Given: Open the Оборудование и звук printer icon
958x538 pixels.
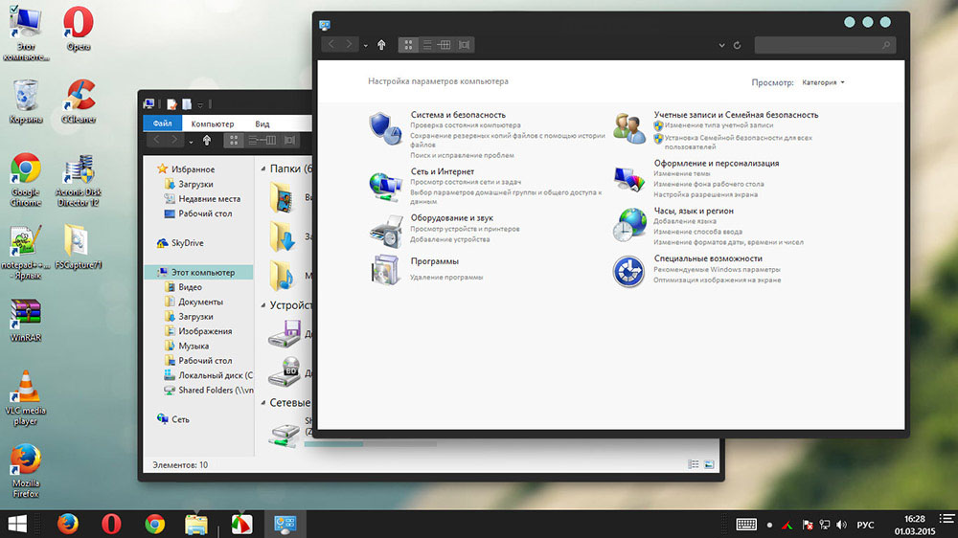Looking at the screenshot, I should coord(385,231).
